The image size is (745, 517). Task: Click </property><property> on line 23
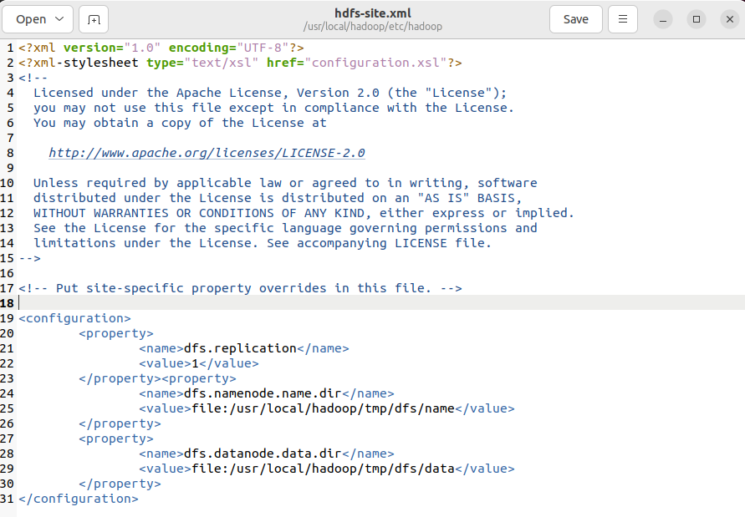click(157, 379)
